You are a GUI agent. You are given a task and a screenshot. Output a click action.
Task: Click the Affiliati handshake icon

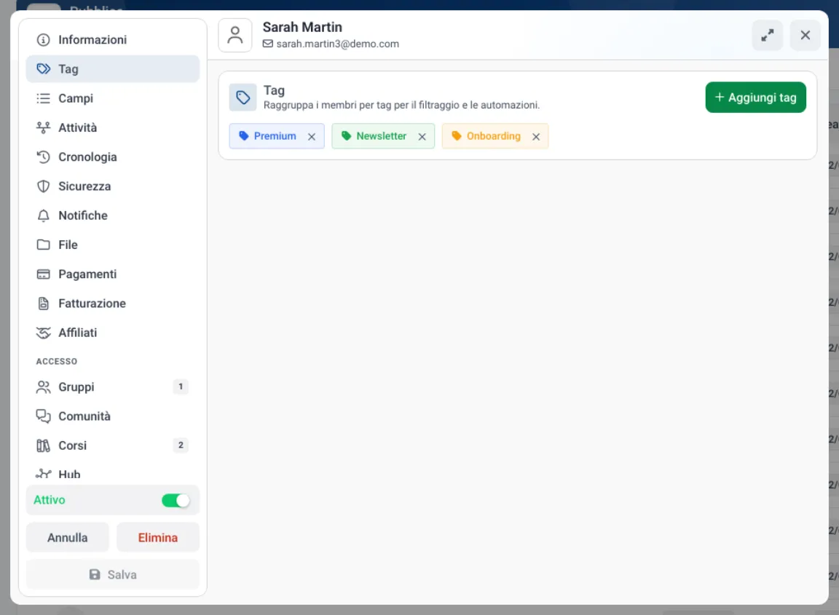(44, 333)
